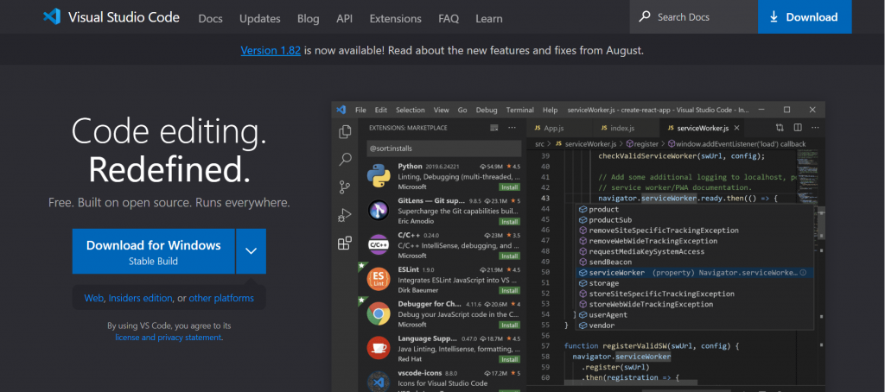Screen dimensions: 885x392
Task: Open the license and privacy statement link
Action: click(169, 338)
